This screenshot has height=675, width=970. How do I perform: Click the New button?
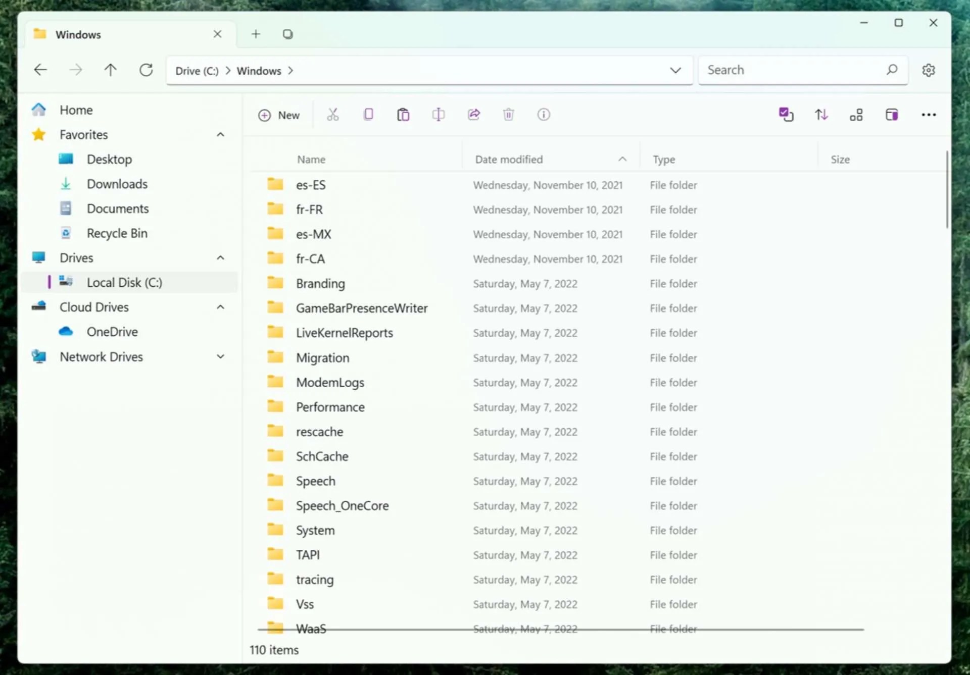point(279,115)
